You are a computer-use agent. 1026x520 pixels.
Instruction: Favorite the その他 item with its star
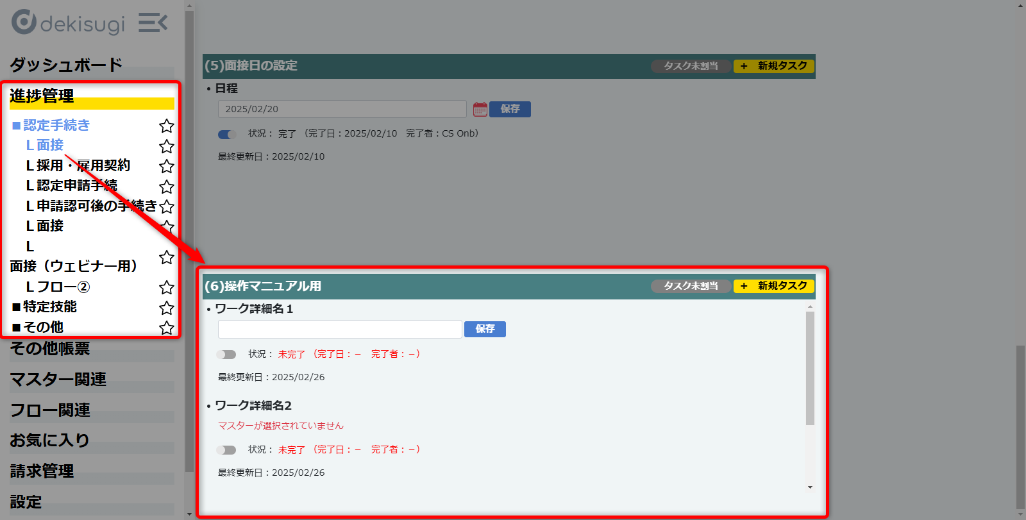point(167,328)
